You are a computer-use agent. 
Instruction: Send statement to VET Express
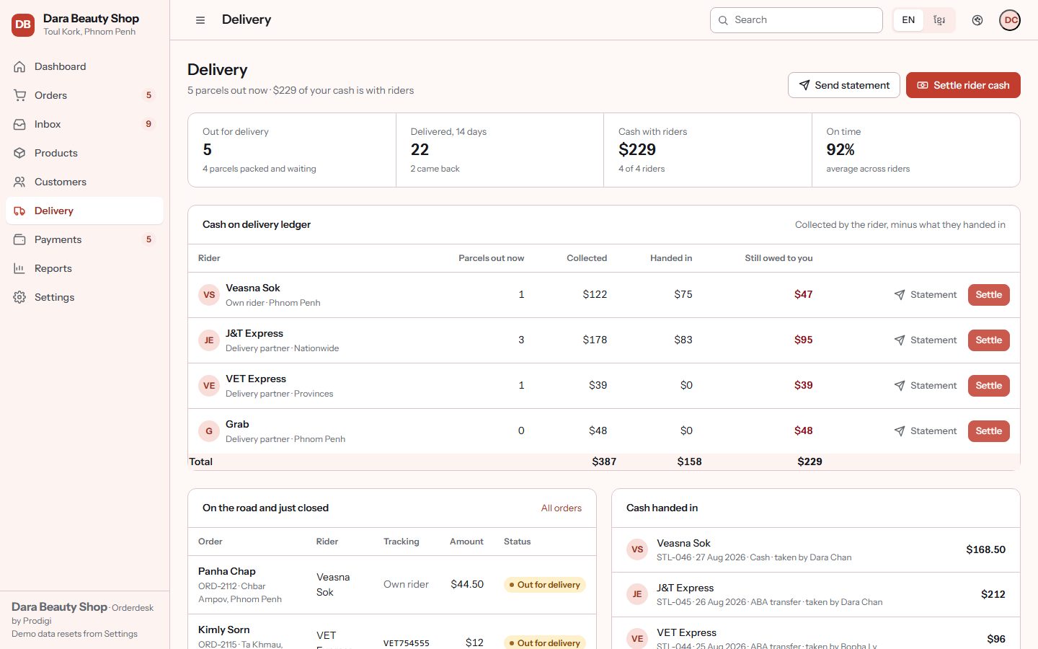click(x=926, y=386)
